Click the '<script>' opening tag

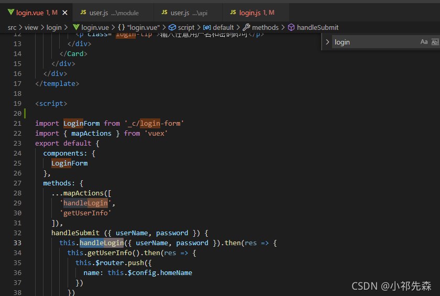coord(51,104)
